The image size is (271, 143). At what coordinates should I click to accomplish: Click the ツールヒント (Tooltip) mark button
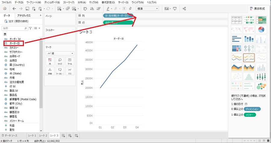[60, 71]
